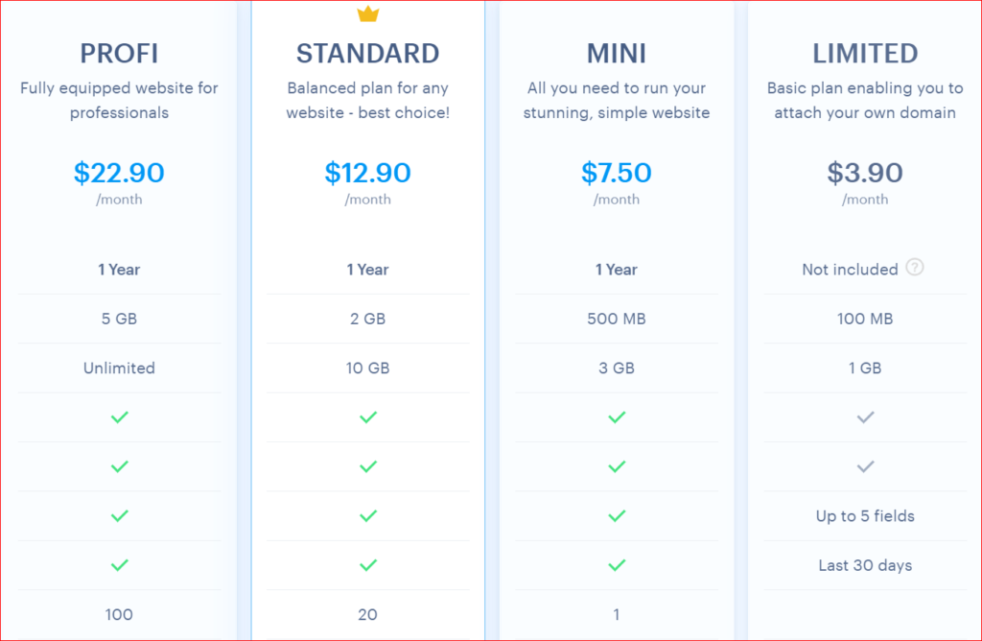Click the first green checkmark under PROFI
Image resolution: width=982 pixels, height=641 pixels.
coord(119,417)
